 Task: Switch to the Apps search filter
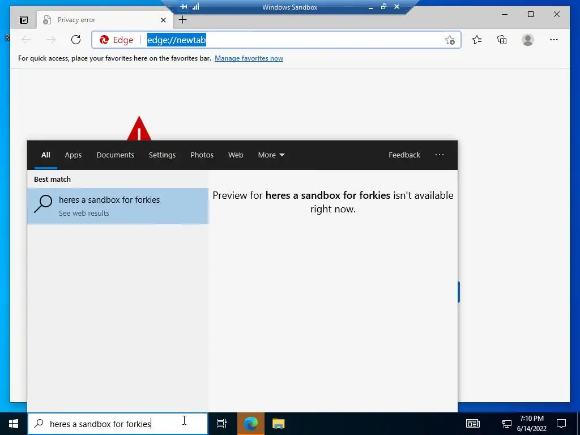pos(73,155)
